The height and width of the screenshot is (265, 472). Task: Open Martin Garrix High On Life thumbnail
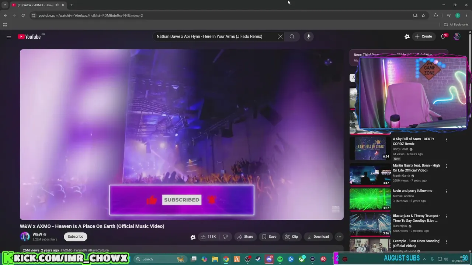click(370, 174)
